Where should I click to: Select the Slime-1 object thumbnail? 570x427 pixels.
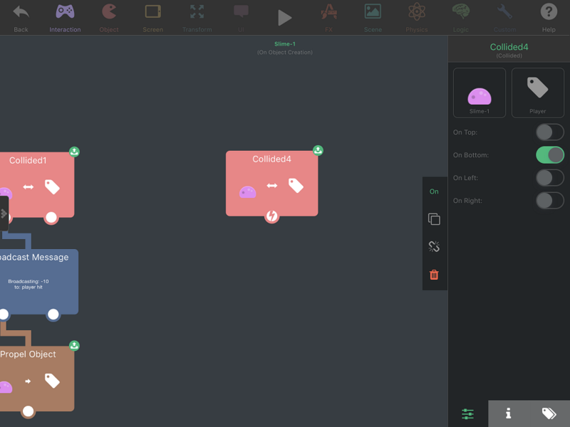(x=479, y=93)
